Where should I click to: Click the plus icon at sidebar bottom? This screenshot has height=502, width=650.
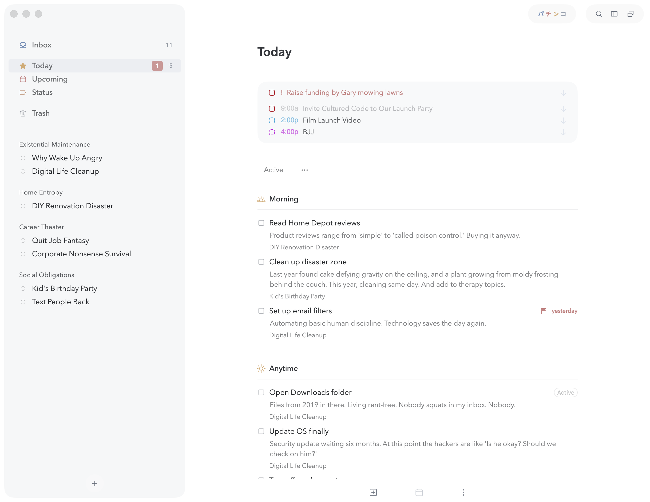click(x=95, y=483)
